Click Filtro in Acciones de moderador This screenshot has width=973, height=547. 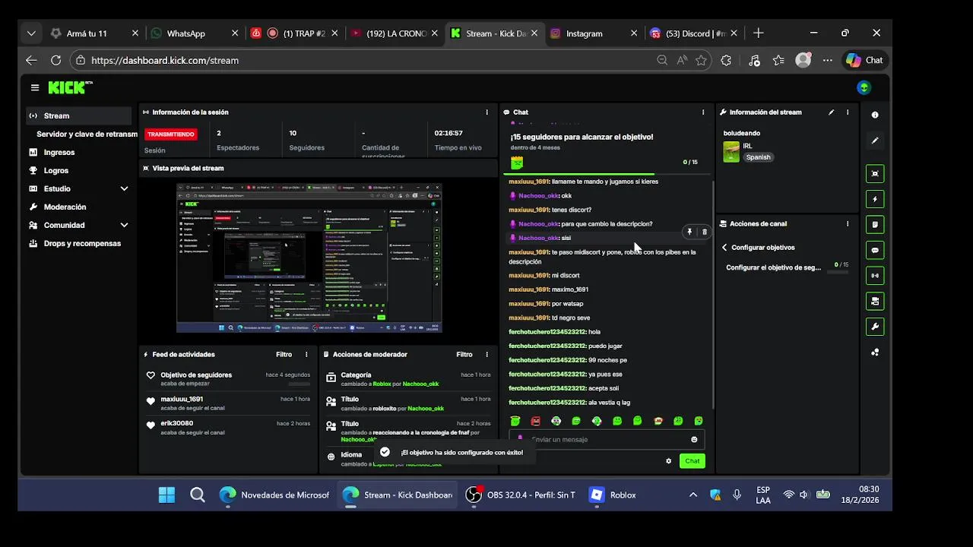pos(464,355)
